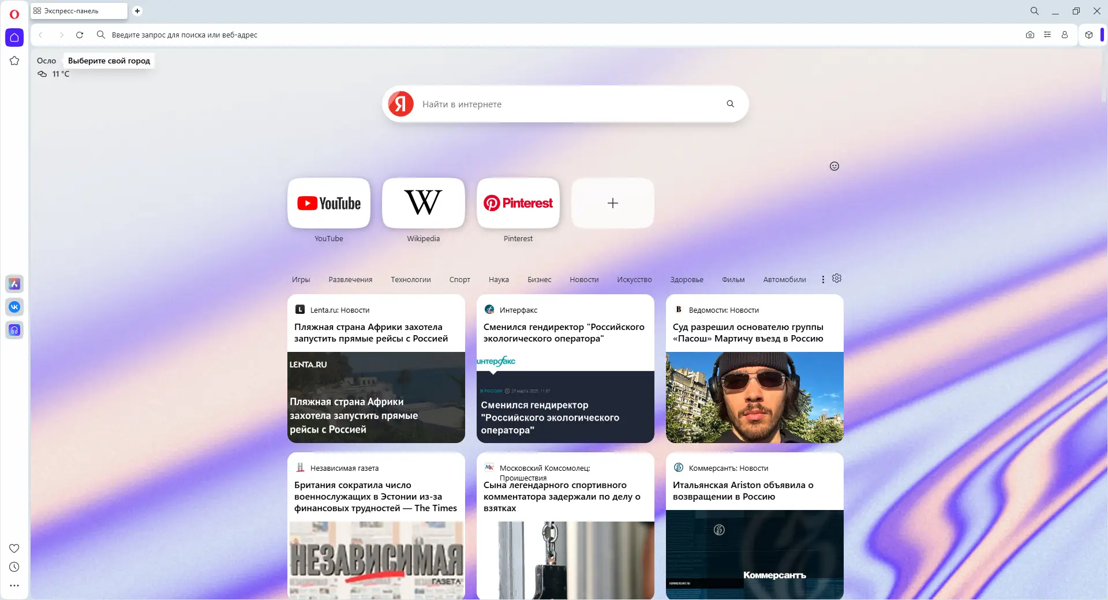
Task: Open VK Messenger from the sidebar
Action: coord(14,307)
